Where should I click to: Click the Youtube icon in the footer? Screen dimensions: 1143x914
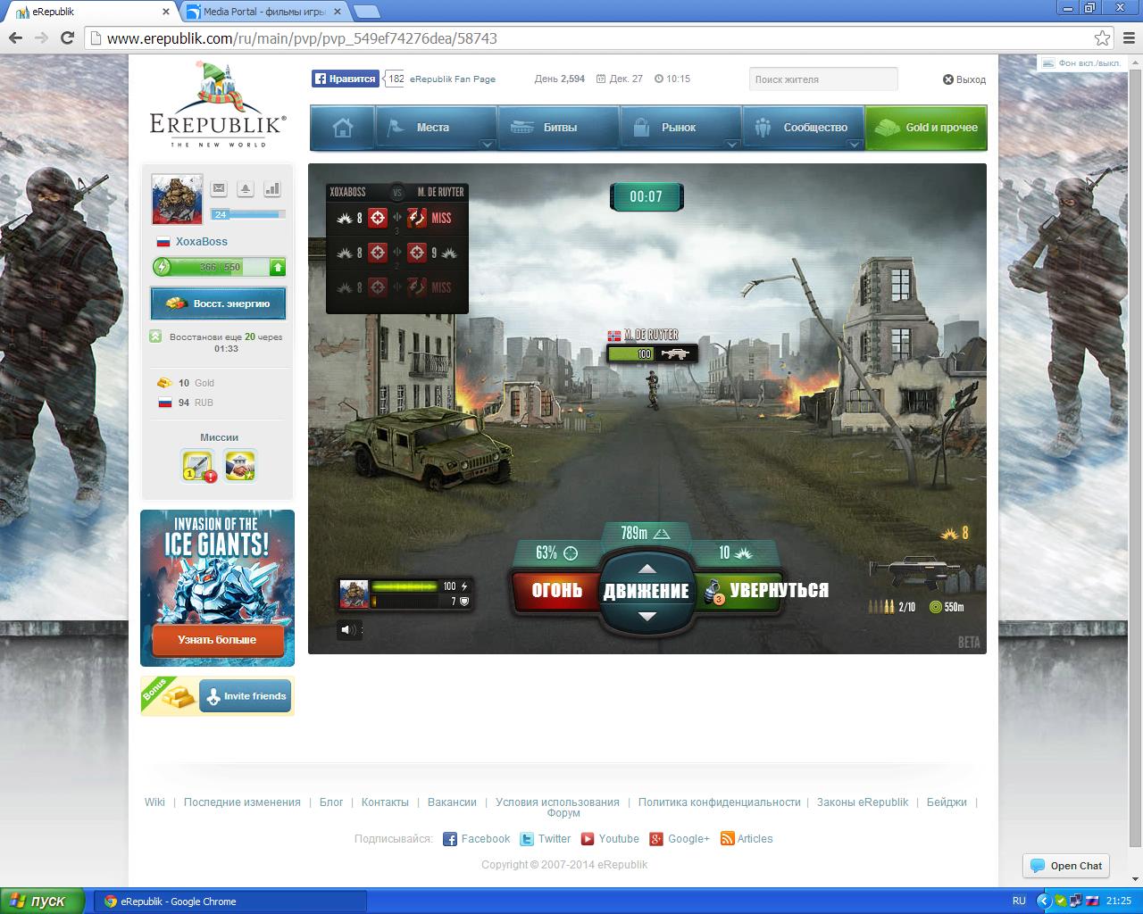coord(588,839)
